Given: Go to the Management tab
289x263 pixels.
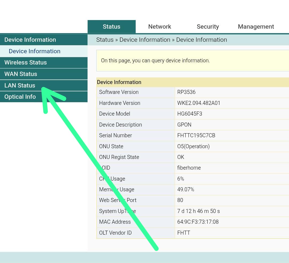Looking at the screenshot, I should [256, 26].
